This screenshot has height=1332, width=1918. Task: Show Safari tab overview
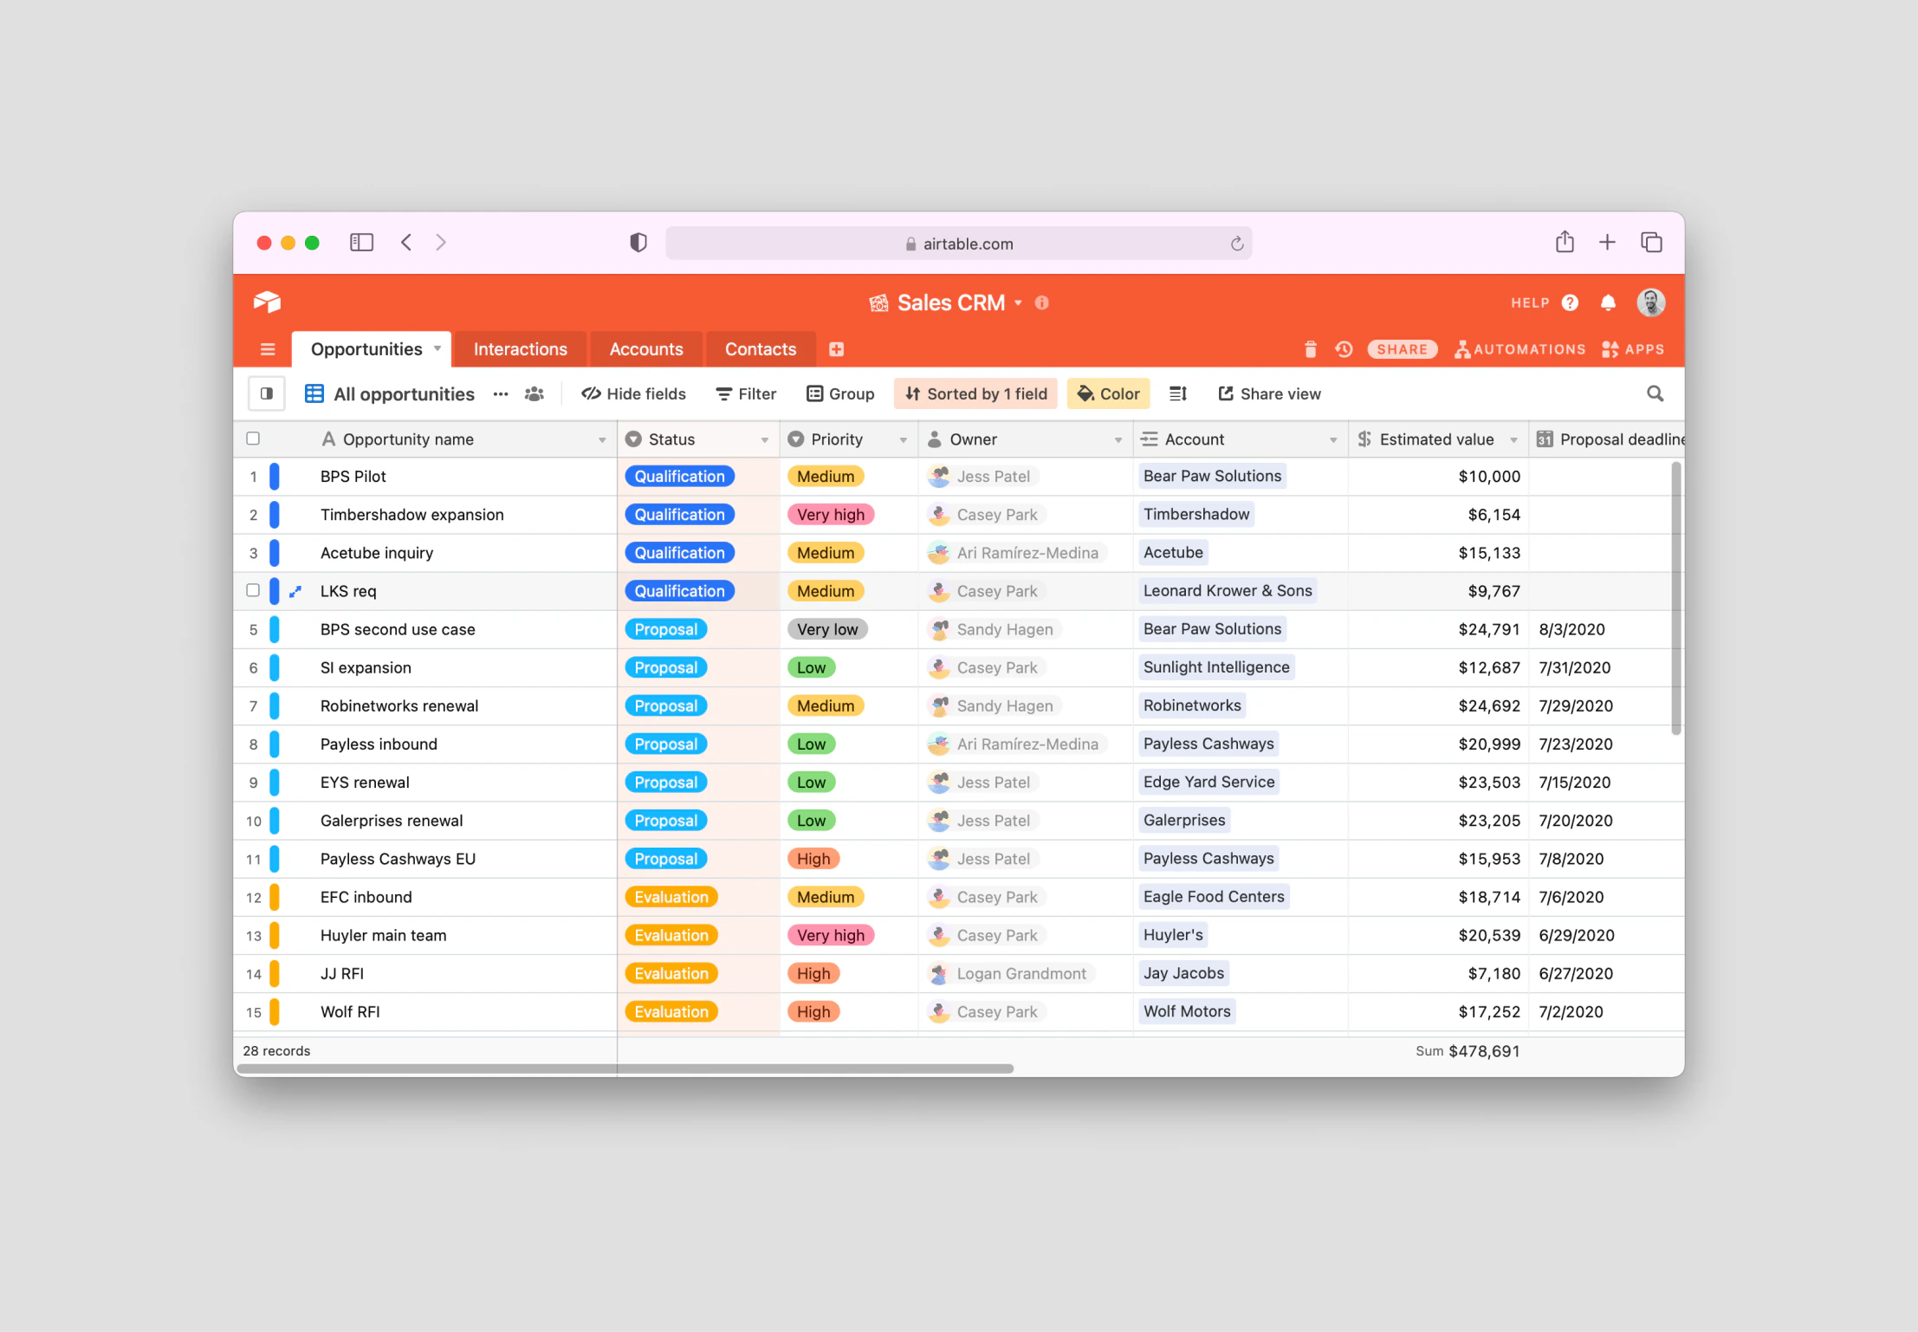1651,243
